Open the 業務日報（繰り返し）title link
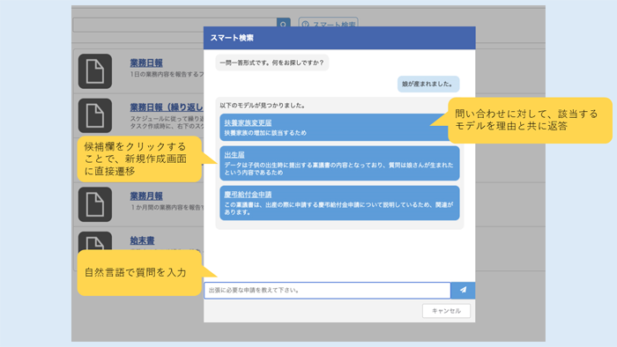 (167, 107)
